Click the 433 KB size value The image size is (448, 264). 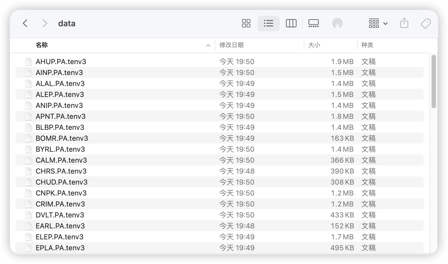coord(342,215)
